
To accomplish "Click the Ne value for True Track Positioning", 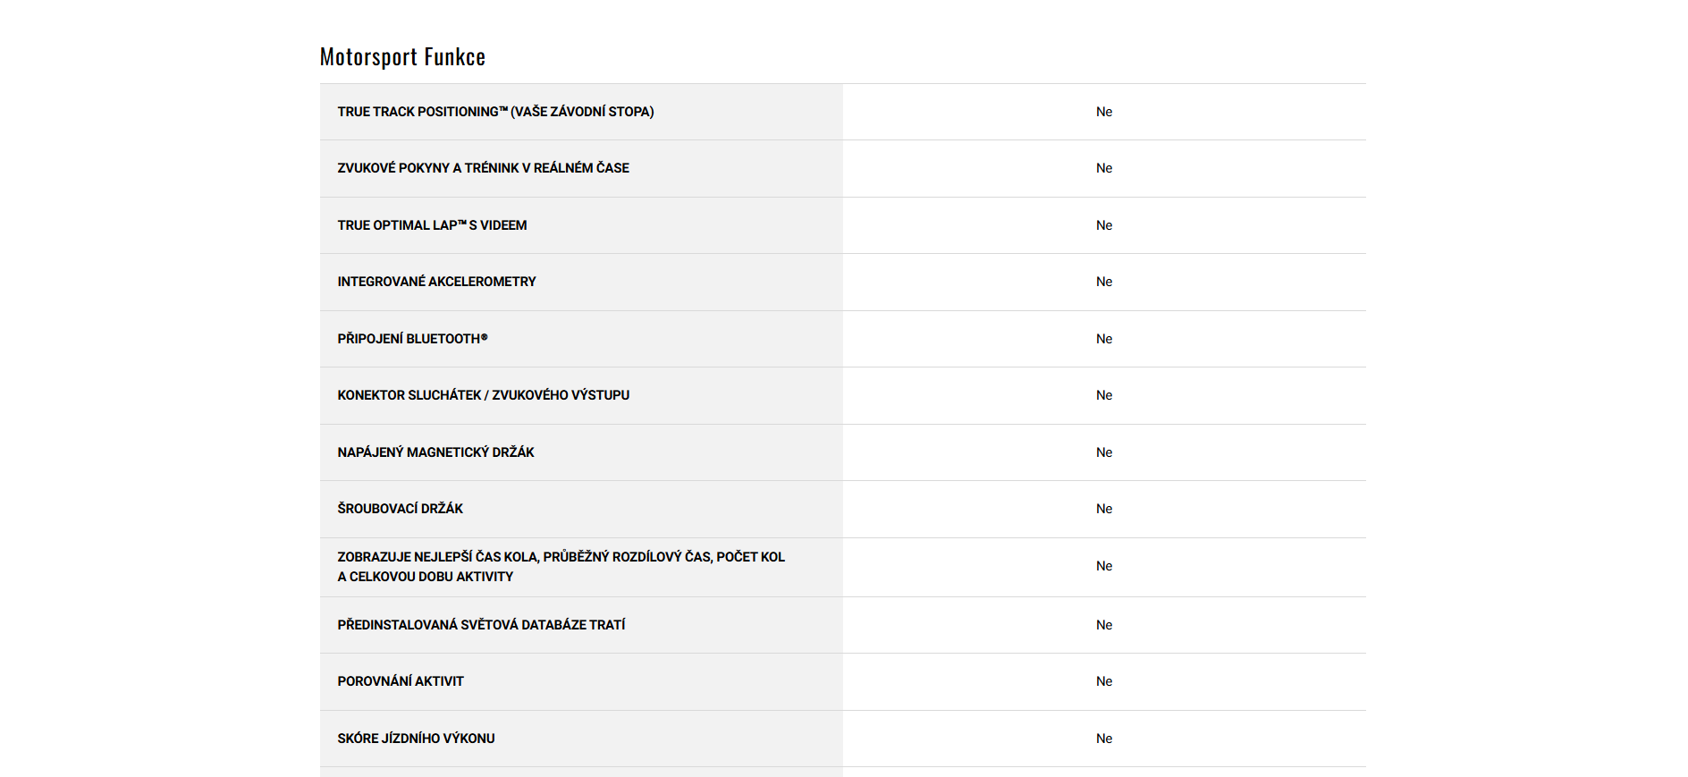I will (x=1104, y=112).
